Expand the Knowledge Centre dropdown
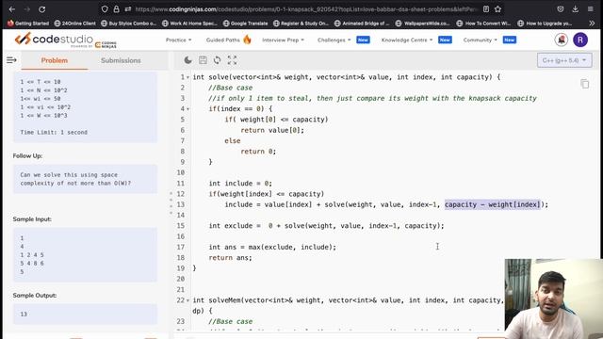 coord(407,40)
